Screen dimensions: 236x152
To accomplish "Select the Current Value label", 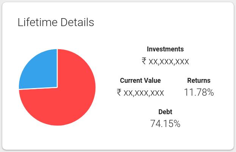I will coord(140,81).
